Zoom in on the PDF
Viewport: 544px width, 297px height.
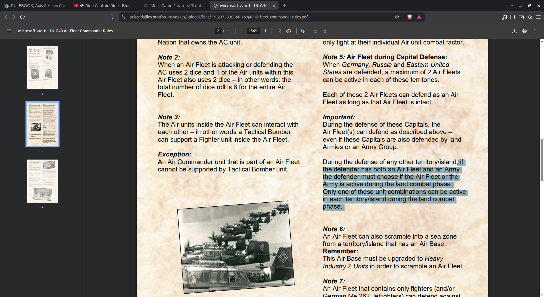tap(265, 31)
